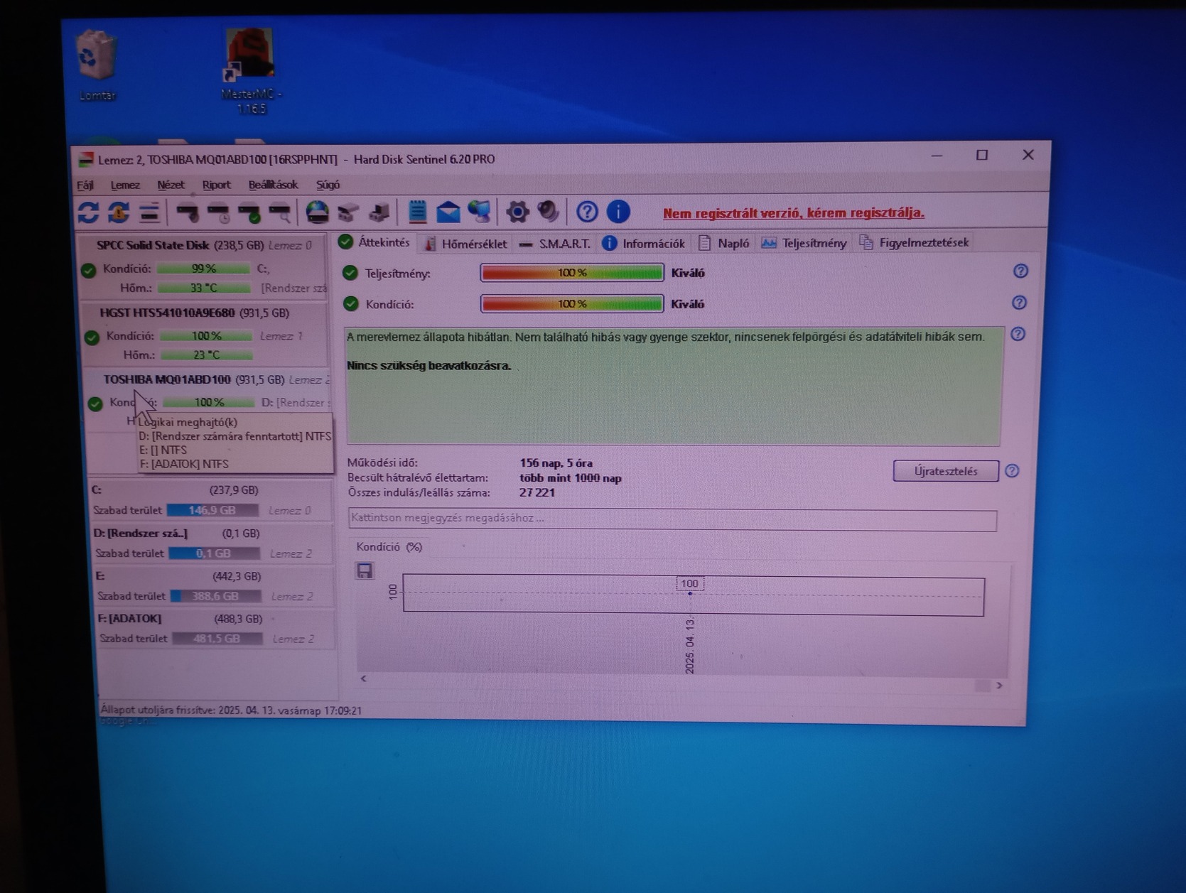Viewport: 1186px width, 893px height.
Task: Click the disk with headphones test icon
Action: click(188, 212)
